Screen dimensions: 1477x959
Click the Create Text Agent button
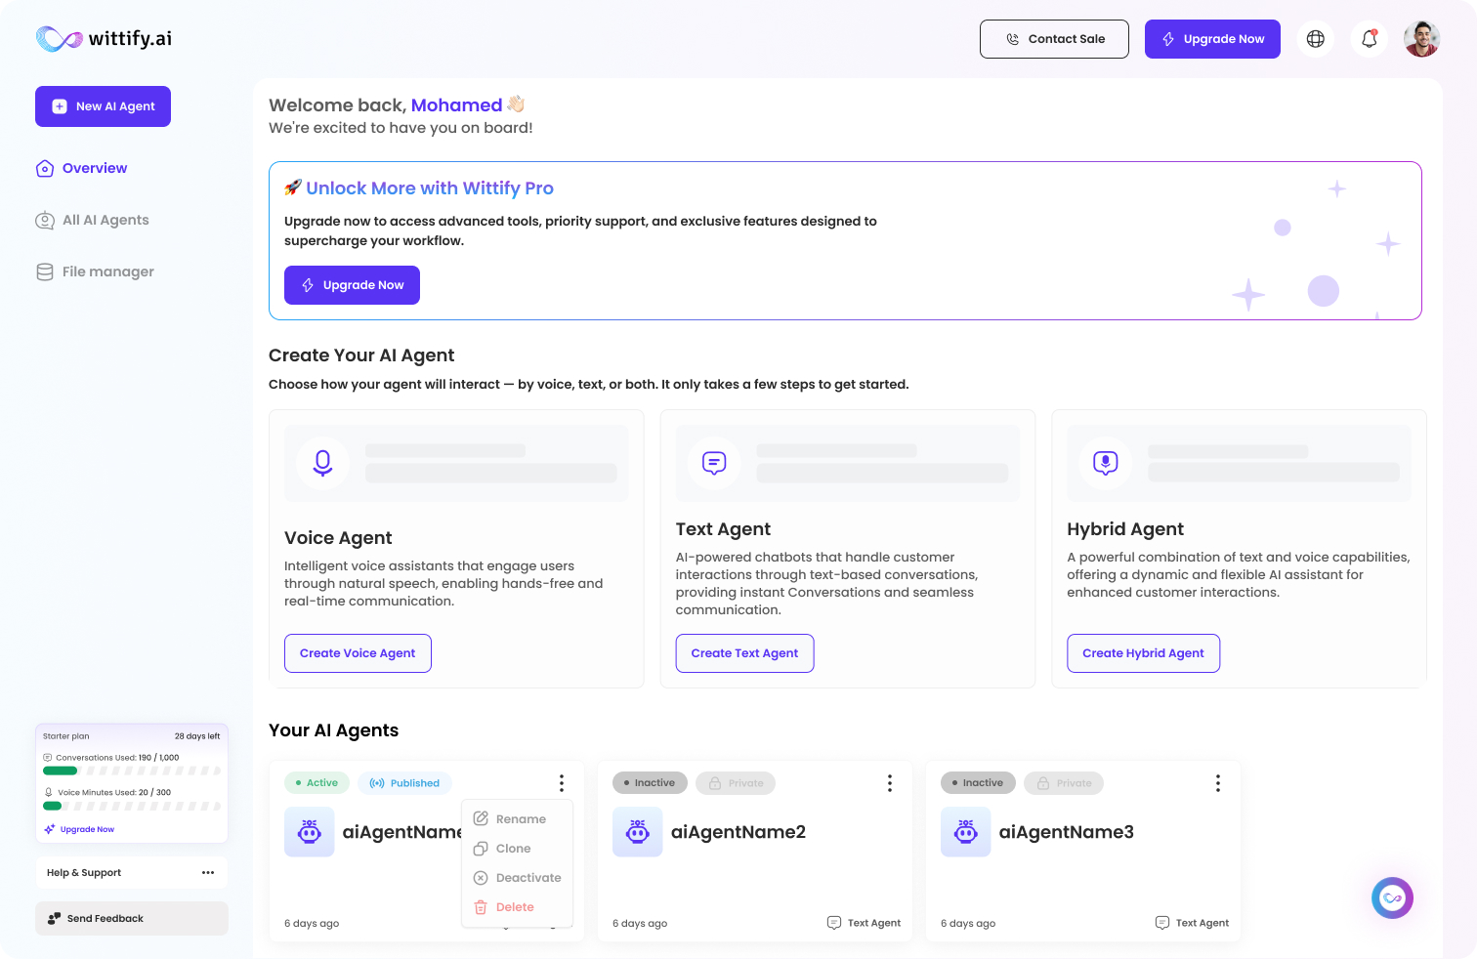tap(744, 653)
